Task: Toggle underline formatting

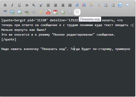Action: [x=19, y=5]
